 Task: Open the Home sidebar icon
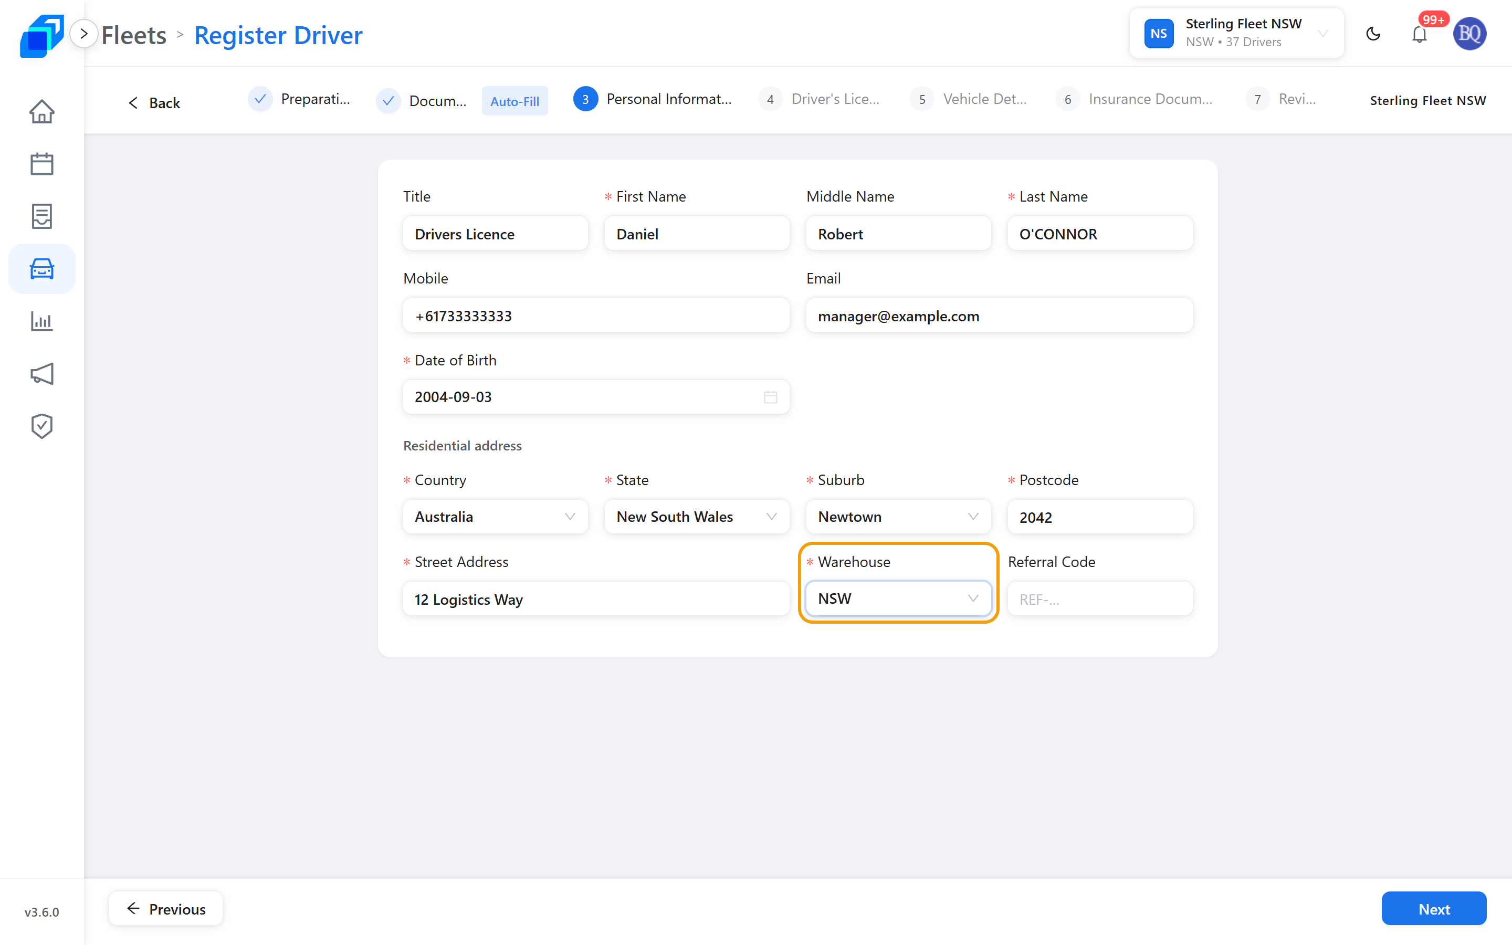pos(42,111)
